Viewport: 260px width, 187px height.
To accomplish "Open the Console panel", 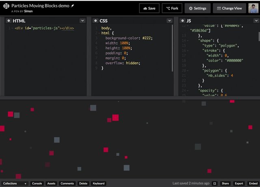I will click(37, 183).
